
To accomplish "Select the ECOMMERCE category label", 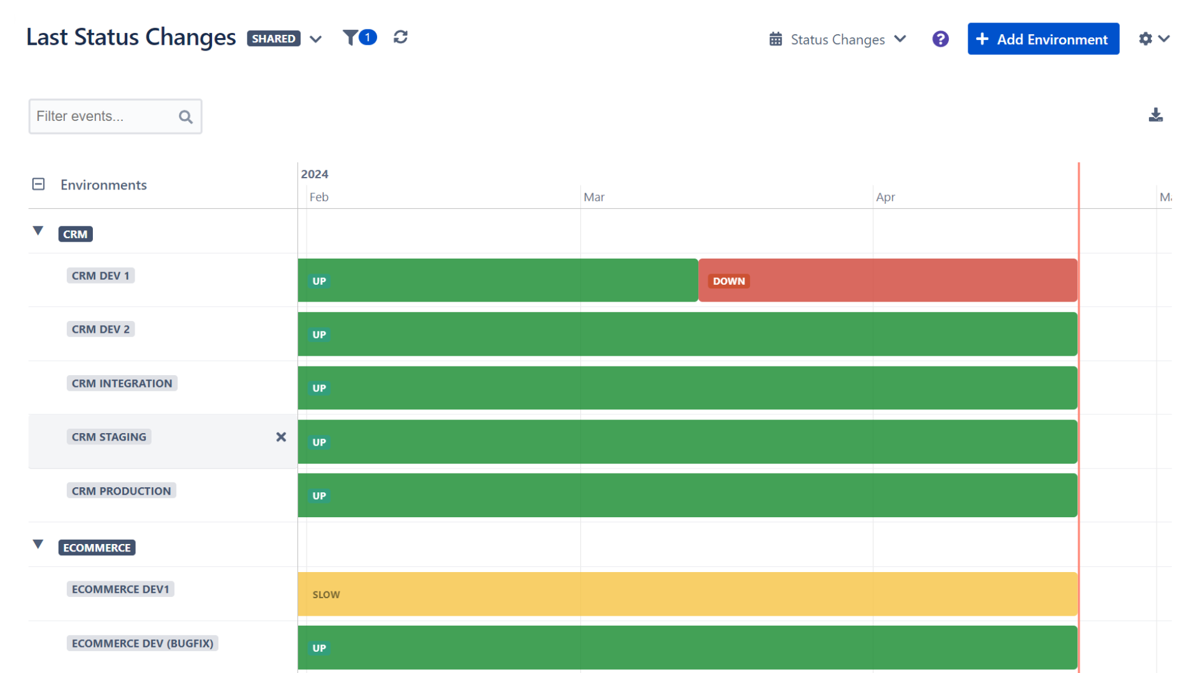I will (x=97, y=548).
